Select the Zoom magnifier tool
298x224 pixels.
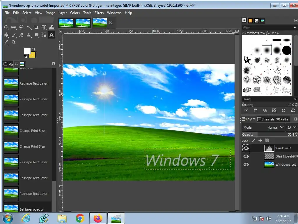13,43
